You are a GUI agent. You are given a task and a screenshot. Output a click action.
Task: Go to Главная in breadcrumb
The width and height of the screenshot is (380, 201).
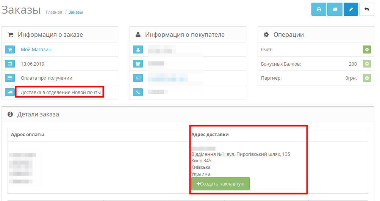54,12
